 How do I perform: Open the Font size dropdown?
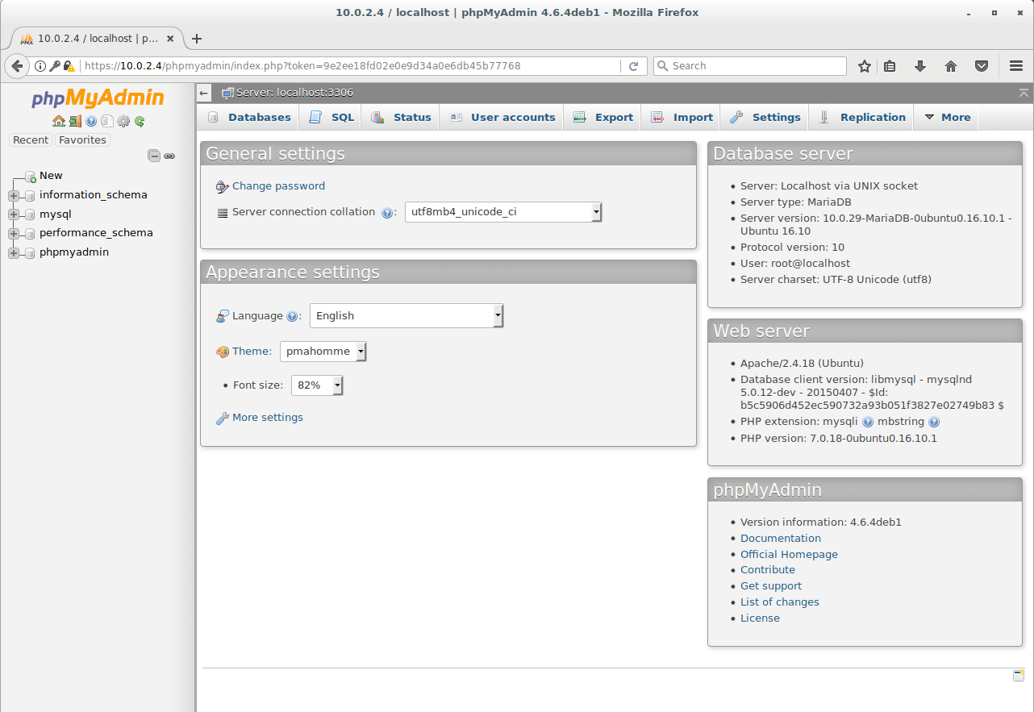point(317,385)
